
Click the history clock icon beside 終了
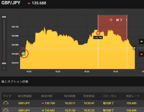(111, 20)
